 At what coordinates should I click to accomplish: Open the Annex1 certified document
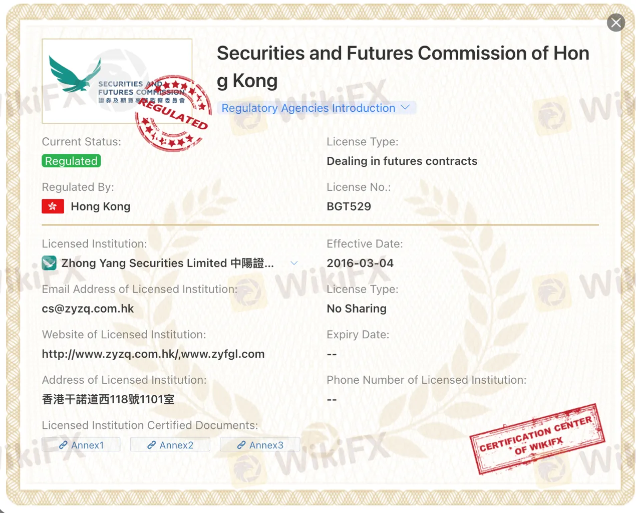[81, 445]
